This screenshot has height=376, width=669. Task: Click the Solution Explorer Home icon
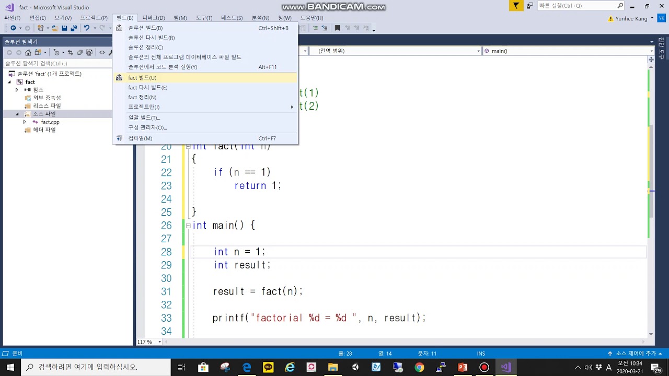[28, 52]
